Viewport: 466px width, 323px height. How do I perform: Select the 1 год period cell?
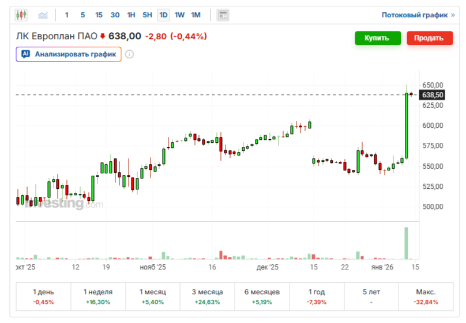(x=317, y=297)
